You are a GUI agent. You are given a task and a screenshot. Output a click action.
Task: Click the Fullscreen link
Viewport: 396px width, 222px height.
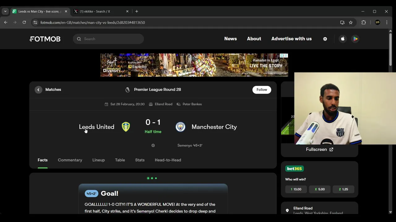coord(320,150)
